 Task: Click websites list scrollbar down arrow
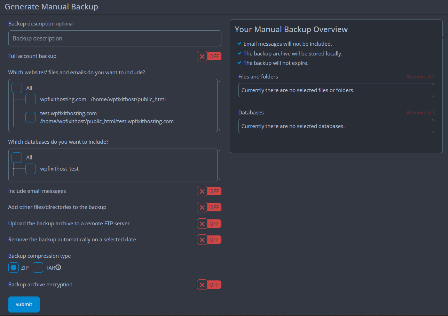coord(219,130)
